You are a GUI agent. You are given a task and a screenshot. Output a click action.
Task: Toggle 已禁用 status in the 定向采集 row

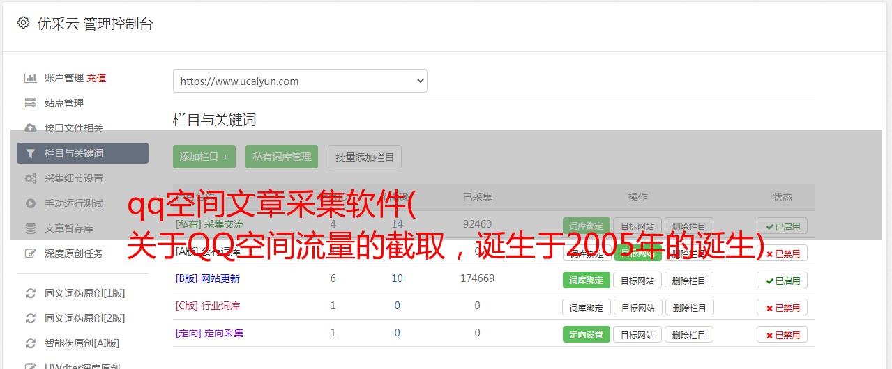click(783, 334)
